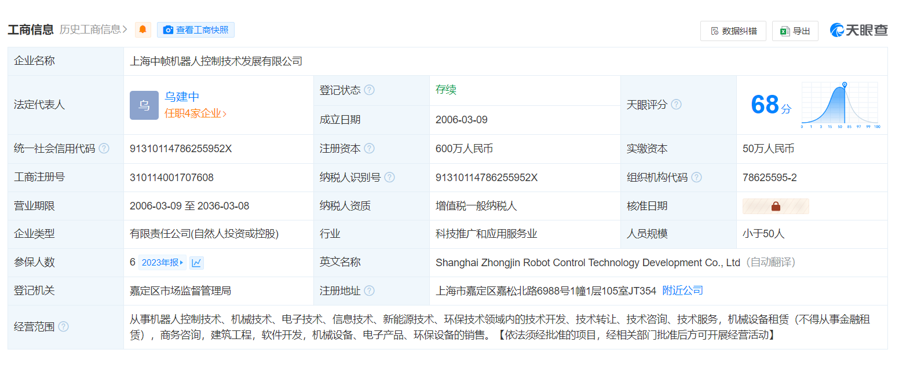Screen dimensions: 899x368
Task: Open the 2023年报 dropdown
Action: (x=162, y=263)
